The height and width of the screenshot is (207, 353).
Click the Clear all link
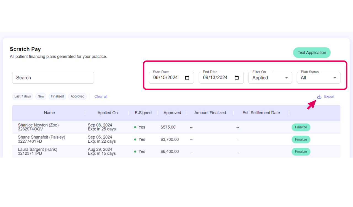click(101, 96)
